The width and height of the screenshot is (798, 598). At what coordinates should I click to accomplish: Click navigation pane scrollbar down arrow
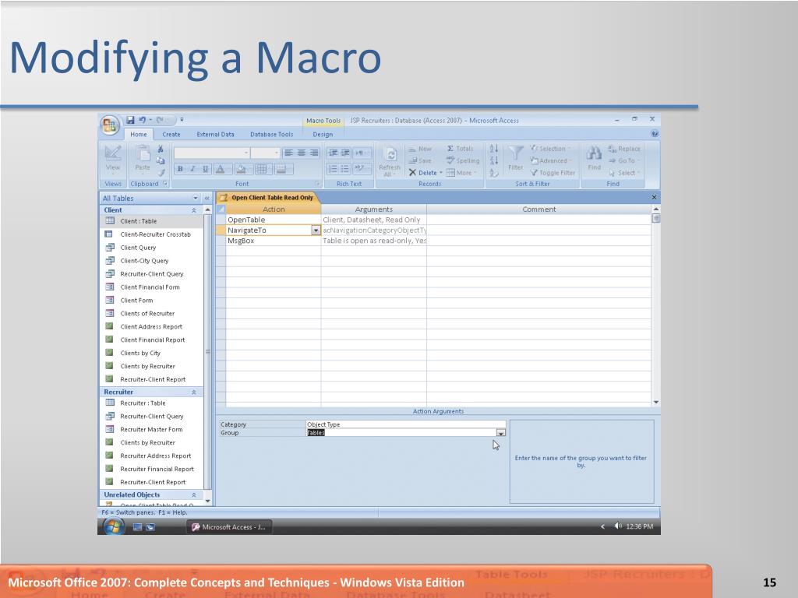pyautogui.click(x=207, y=501)
